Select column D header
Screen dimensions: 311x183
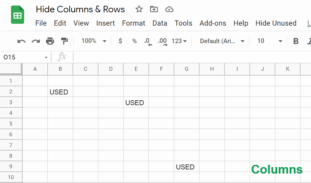(111, 69)
